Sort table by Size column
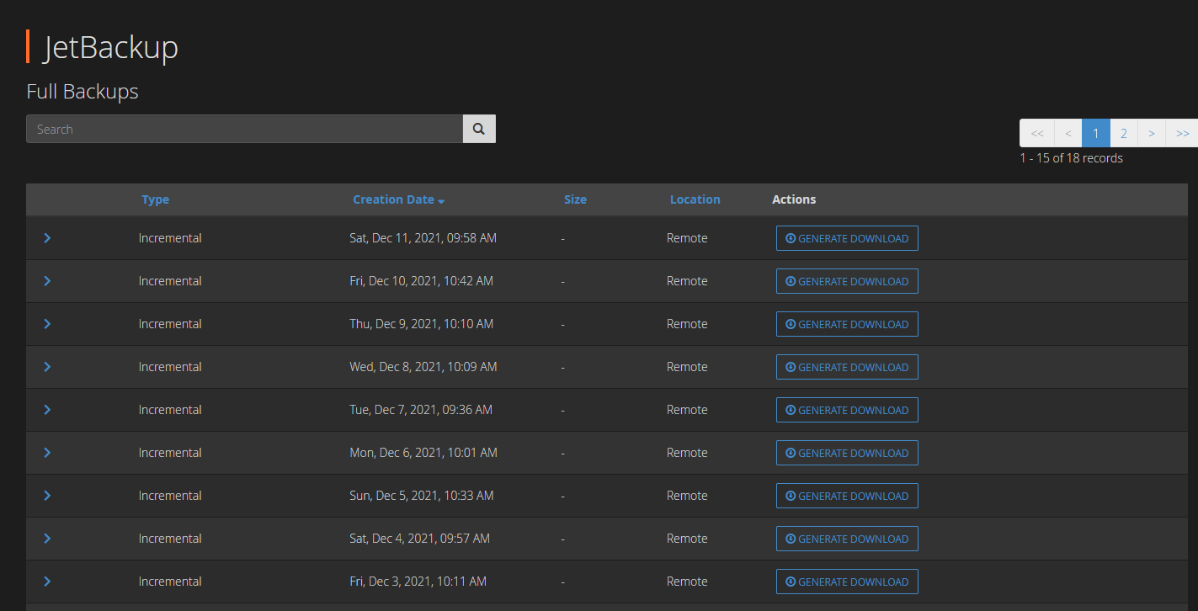 pyautogui.click(x=575, y=199)
